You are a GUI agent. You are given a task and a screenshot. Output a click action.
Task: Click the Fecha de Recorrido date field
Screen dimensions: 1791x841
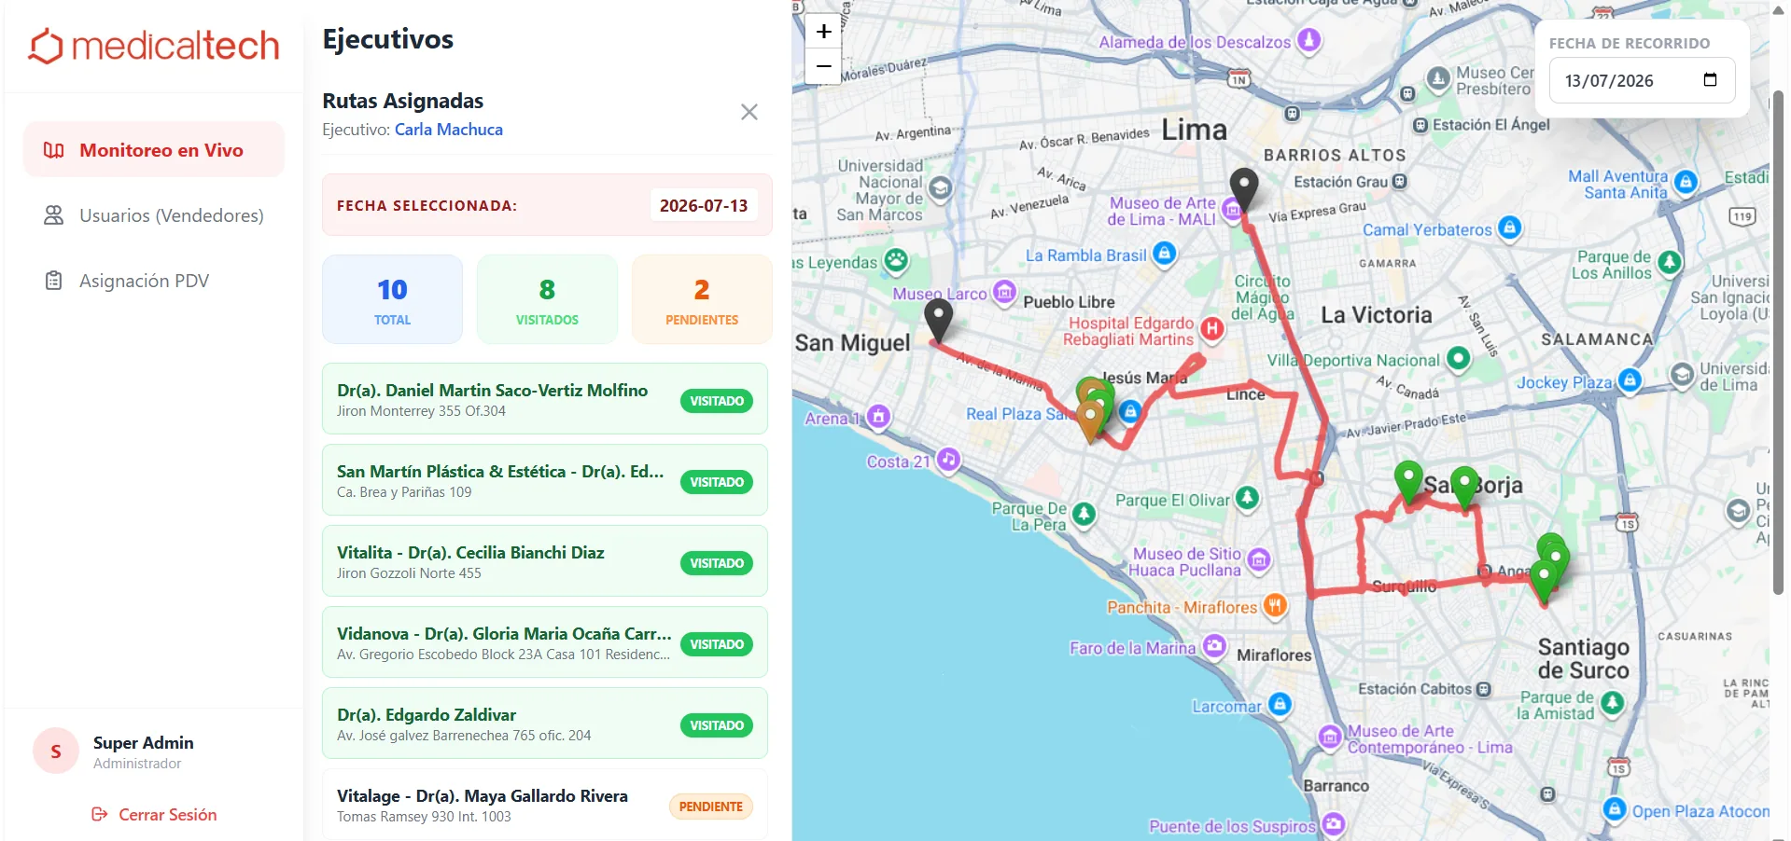coord(1642,80)
